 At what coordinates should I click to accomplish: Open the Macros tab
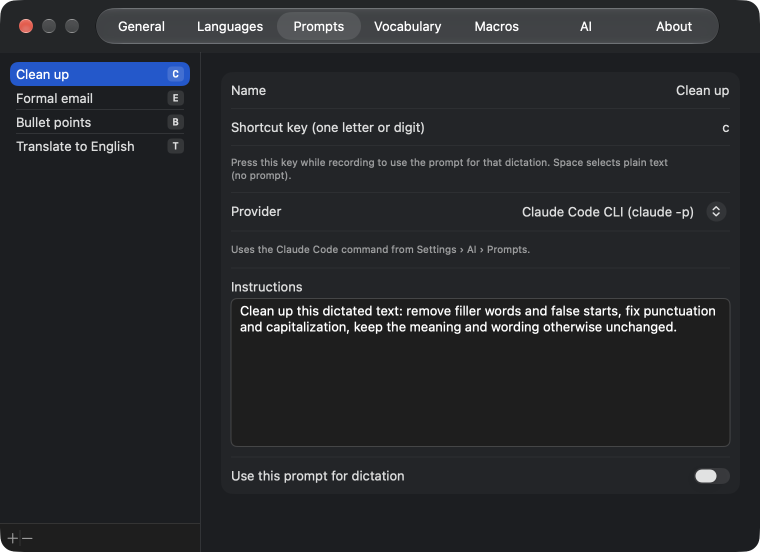coord(496,26)
